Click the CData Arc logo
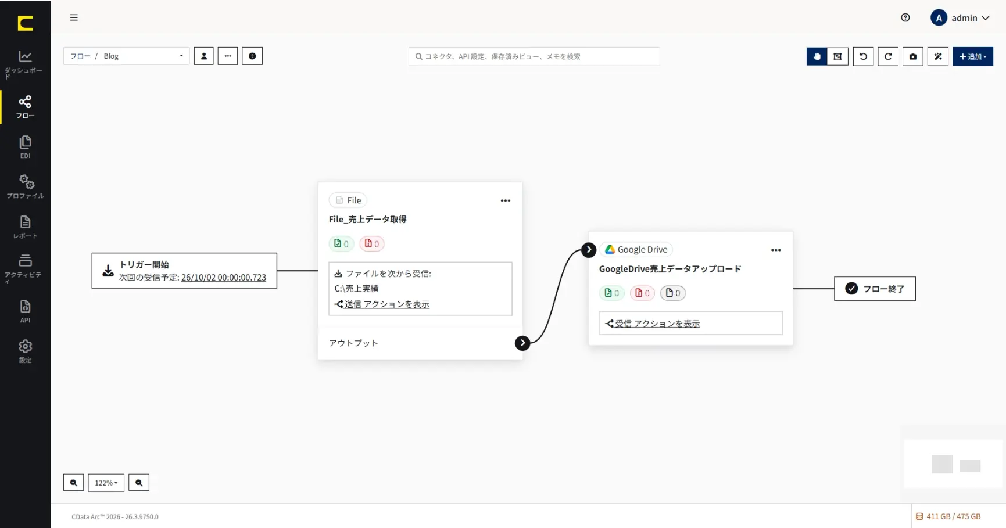 (x=25, y=23)
